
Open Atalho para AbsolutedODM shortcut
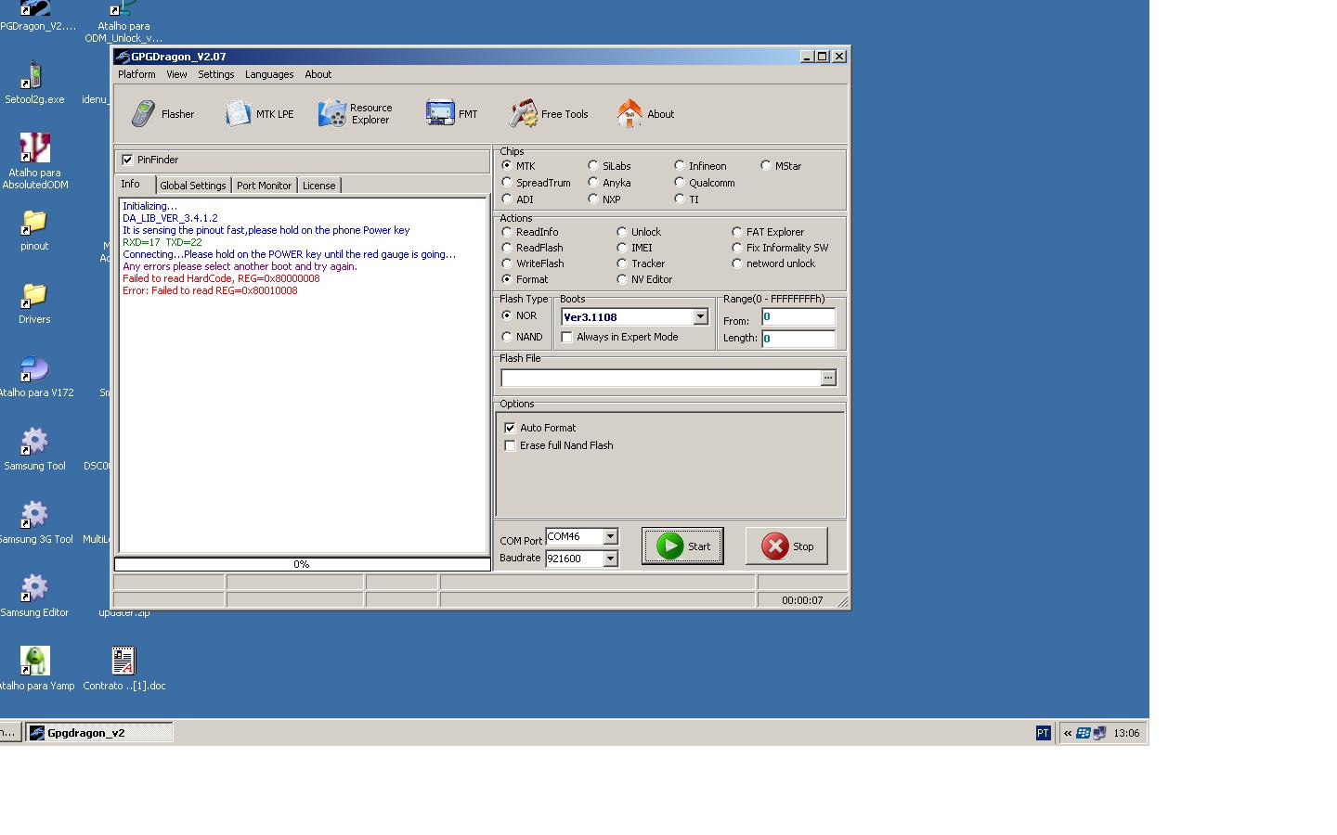tap(34, 161)
